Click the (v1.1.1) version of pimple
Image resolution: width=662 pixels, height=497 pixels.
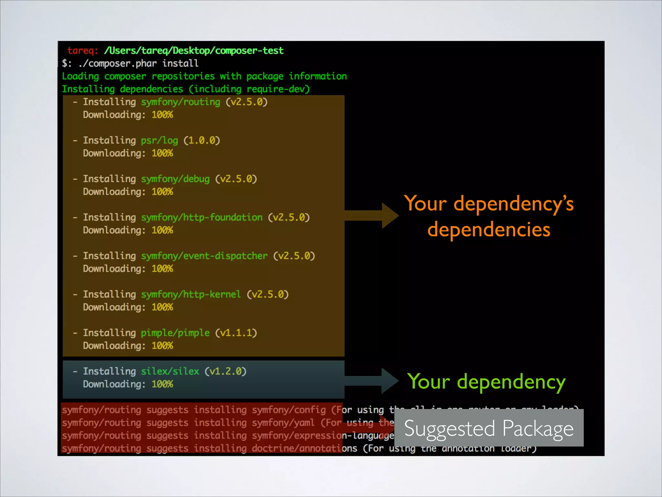click(236, 333)
